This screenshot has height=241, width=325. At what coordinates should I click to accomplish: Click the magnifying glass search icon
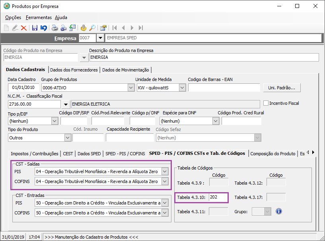pos(92,28)
